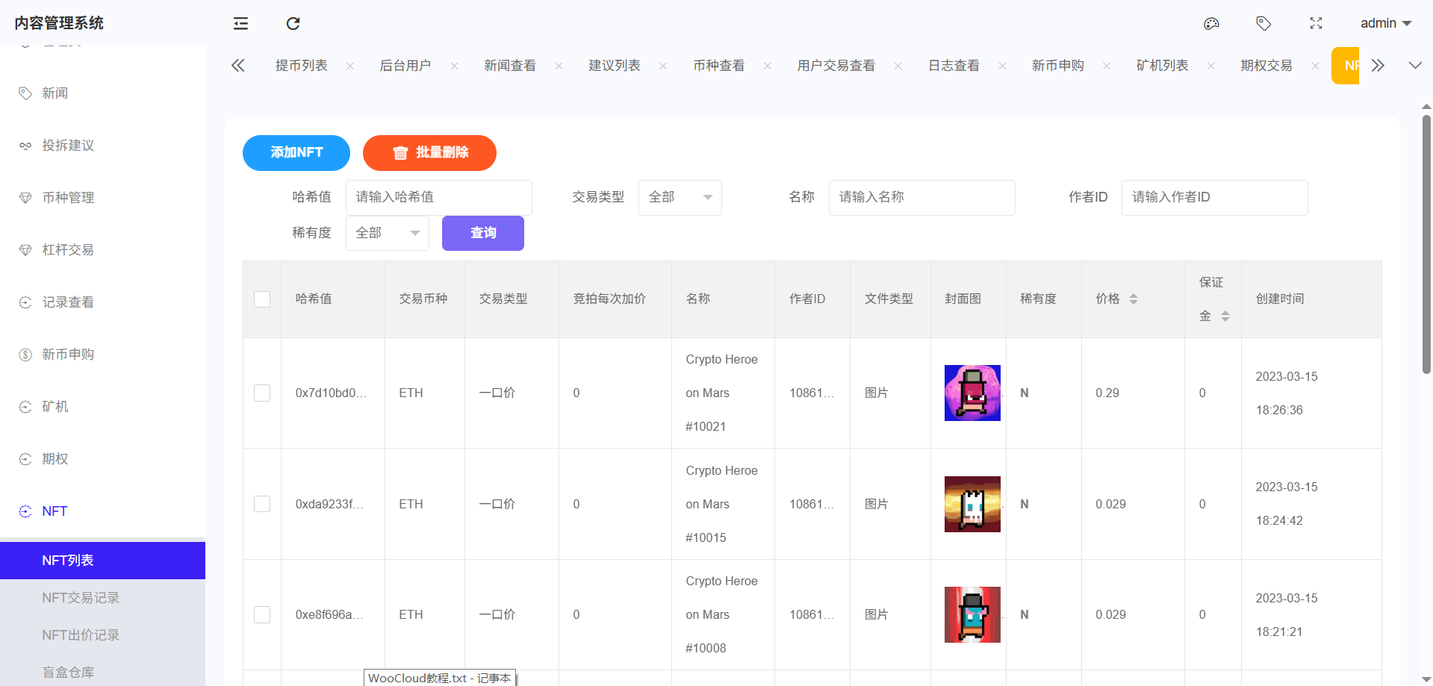Toggle fullscreen mode icon

click(1316, 23)
